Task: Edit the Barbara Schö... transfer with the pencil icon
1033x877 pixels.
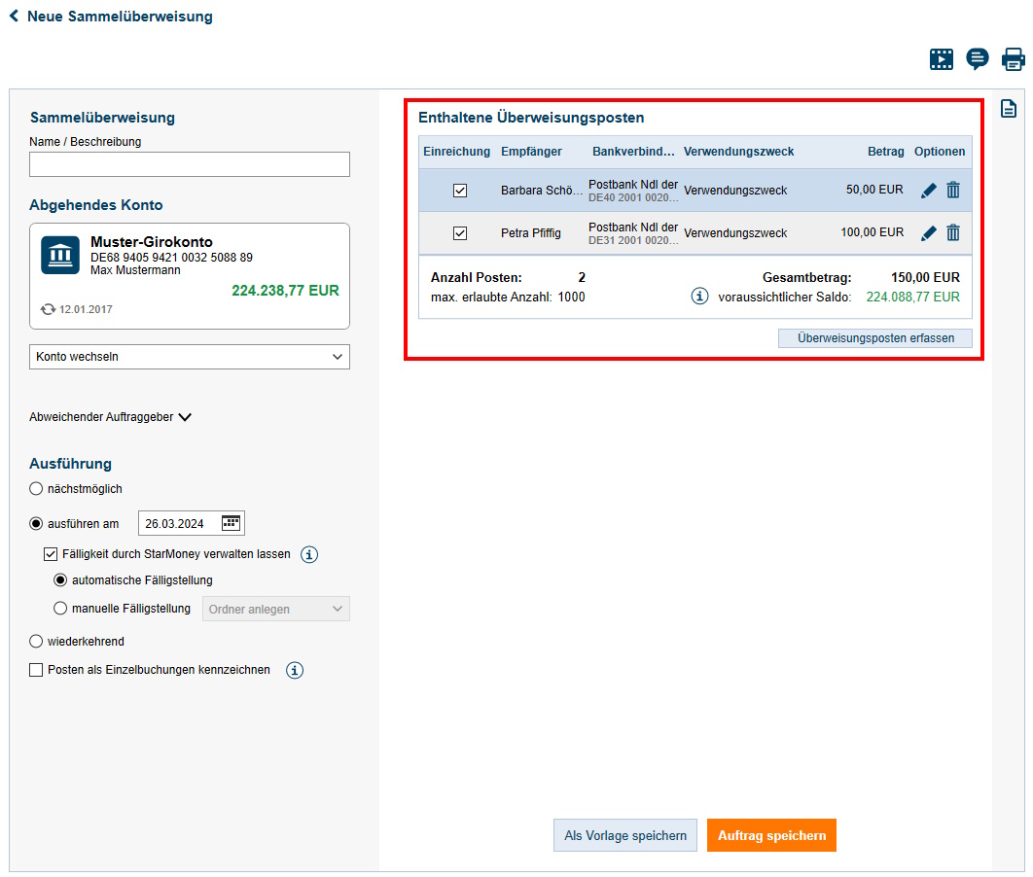Action: click(928, 191)
